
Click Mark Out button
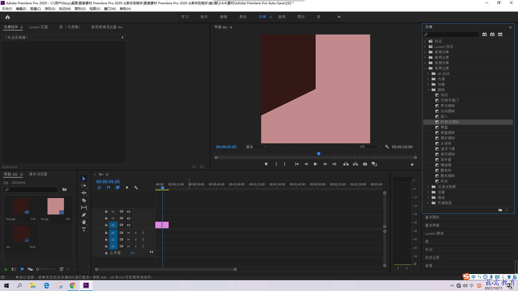[x=285, y=164]
